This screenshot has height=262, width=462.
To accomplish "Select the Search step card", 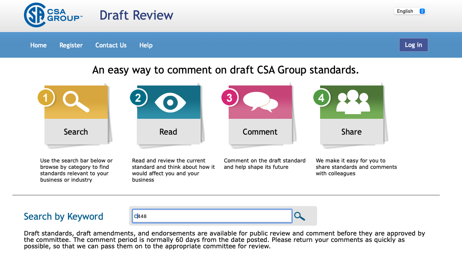I will 76,115.
